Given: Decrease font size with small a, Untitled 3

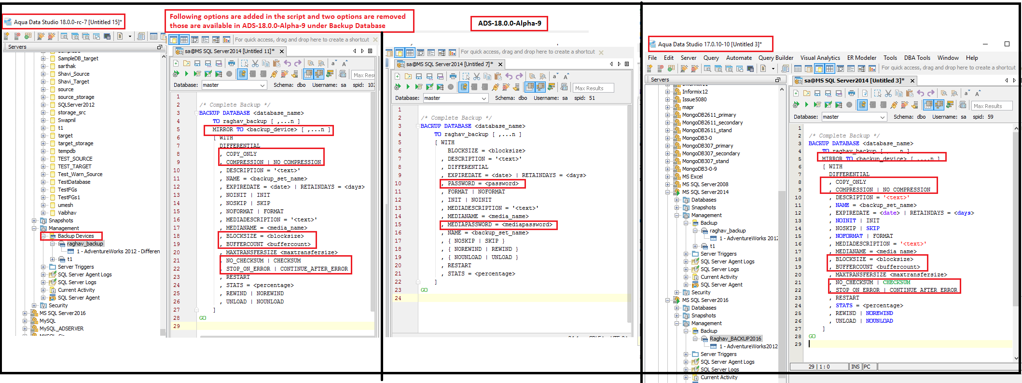Looking at the screenshot, I should point(967,93).
